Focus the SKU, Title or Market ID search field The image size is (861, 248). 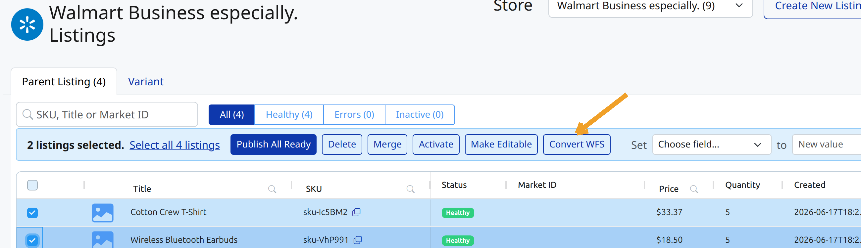click(107, 114)
